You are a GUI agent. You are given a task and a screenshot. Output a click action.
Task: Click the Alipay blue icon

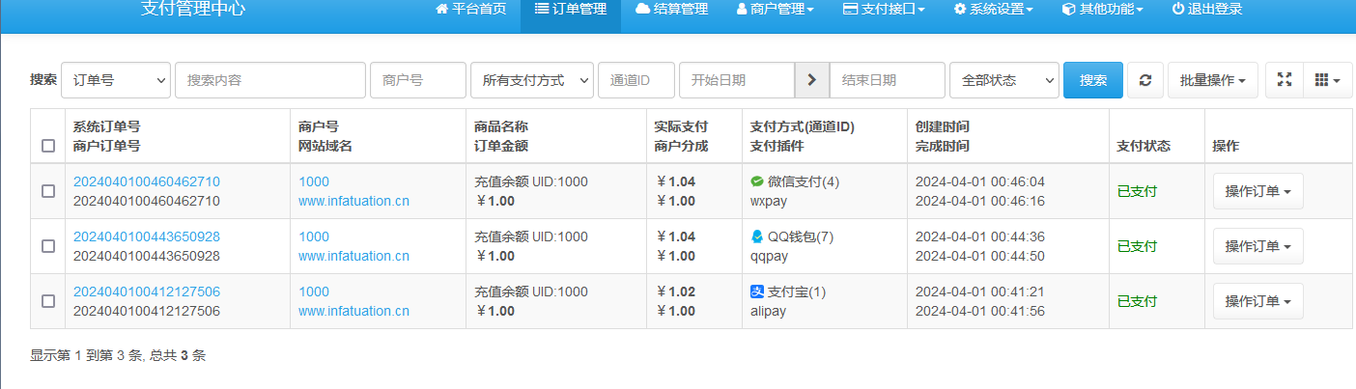757,292
